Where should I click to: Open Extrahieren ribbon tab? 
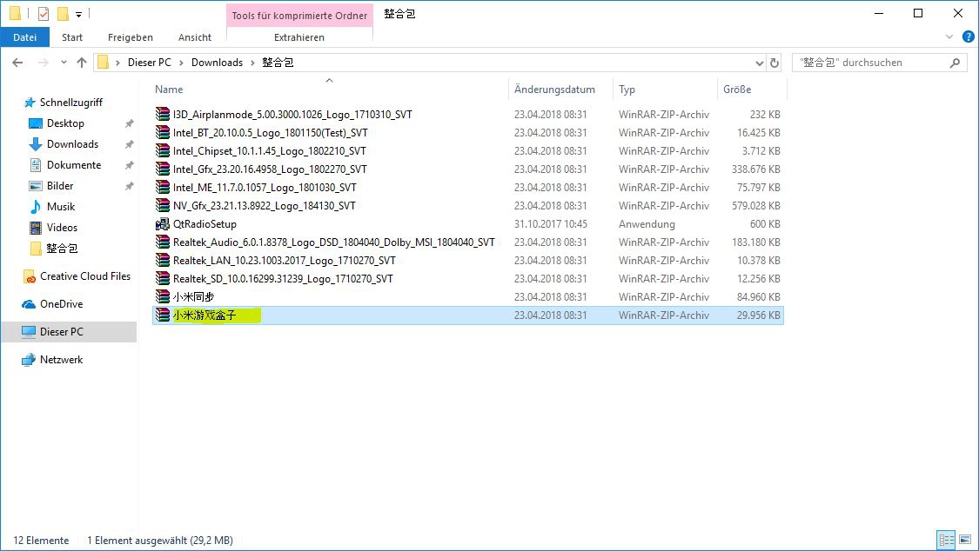coord(299,37)
